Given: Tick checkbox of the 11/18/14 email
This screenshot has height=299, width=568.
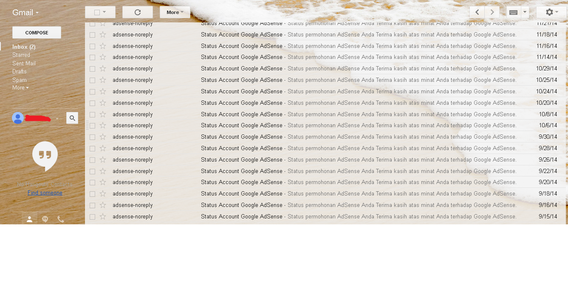Looking at the screenshot, I should click(92, 35).
